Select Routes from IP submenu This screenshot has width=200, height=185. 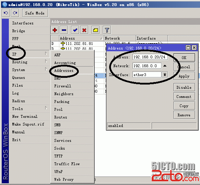pyautogui.click(x=72, y=117)
